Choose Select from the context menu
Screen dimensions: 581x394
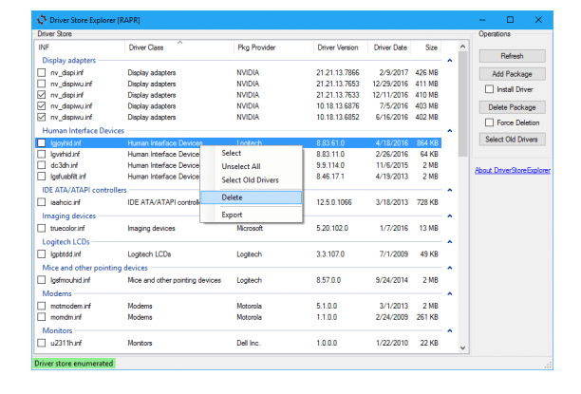(x=252, y=153)
